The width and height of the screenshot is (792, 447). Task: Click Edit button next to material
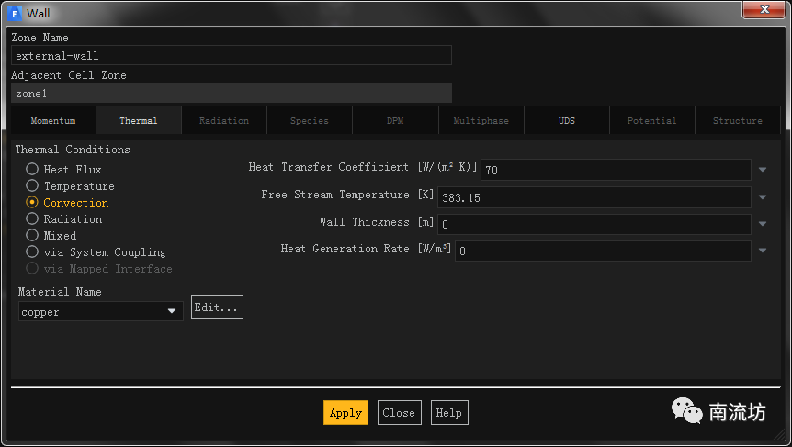coord(217,307)
